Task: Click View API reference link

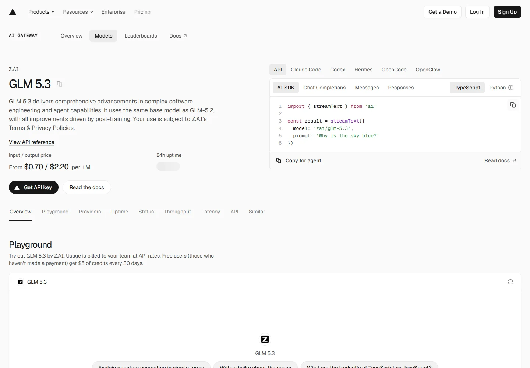Action: pyautogui.click(x=32, y=142)
